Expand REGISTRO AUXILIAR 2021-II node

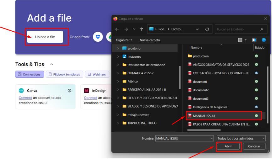pos(118,90)
